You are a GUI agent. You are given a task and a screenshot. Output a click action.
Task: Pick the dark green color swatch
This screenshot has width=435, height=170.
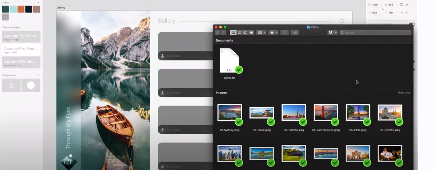click(5, 9)
